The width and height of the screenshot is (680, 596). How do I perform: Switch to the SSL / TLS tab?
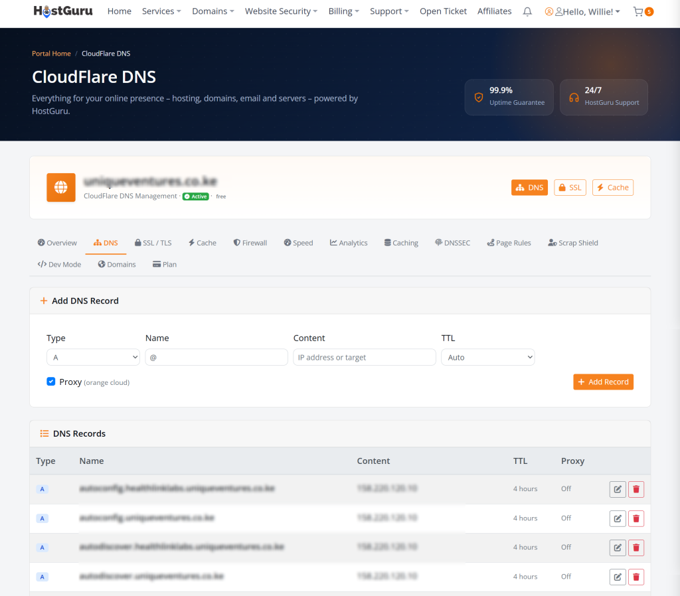pos(153,243)
